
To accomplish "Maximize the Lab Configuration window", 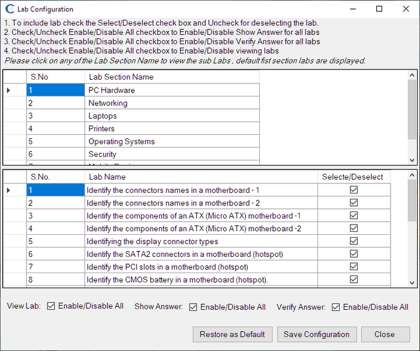I will [379, 9].
